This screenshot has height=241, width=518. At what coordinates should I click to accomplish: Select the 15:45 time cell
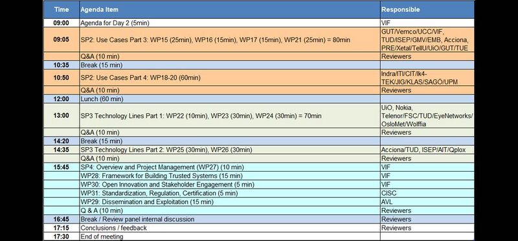62,167
